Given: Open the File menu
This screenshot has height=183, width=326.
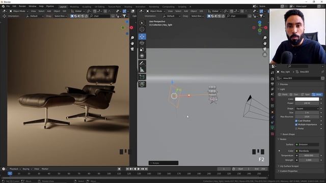Looking at the screenshot, I should [x=8, y=6].
